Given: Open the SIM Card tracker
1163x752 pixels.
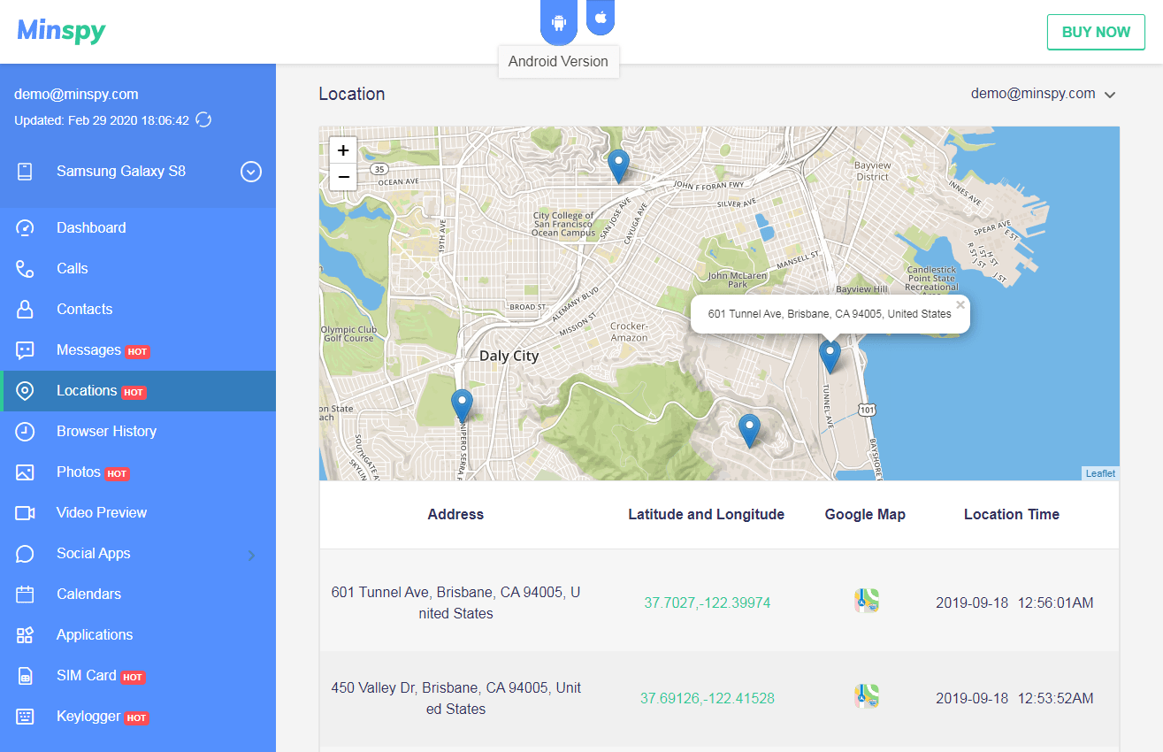Looking at the screenshot, I should click(87, 675).
